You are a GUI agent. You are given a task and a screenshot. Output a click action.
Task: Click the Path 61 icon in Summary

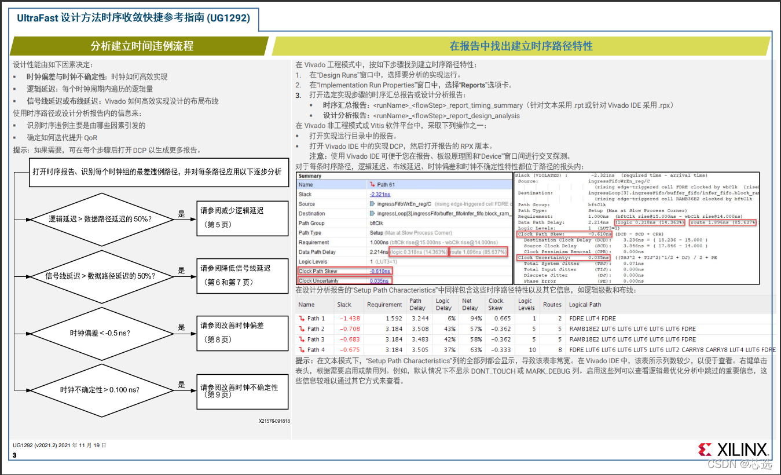point(372,185)
